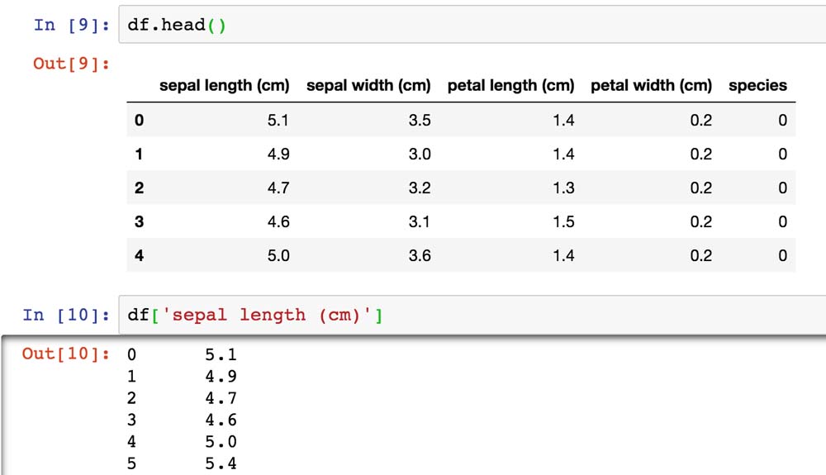Screen dimensions: 826x475
Task: Click the 4.7 value in the Out[10] series
Action: click(x=221, y=398)
